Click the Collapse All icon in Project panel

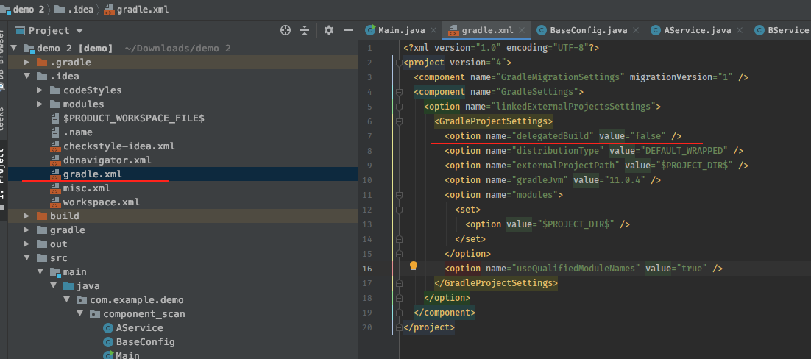(x=305, y=30)
